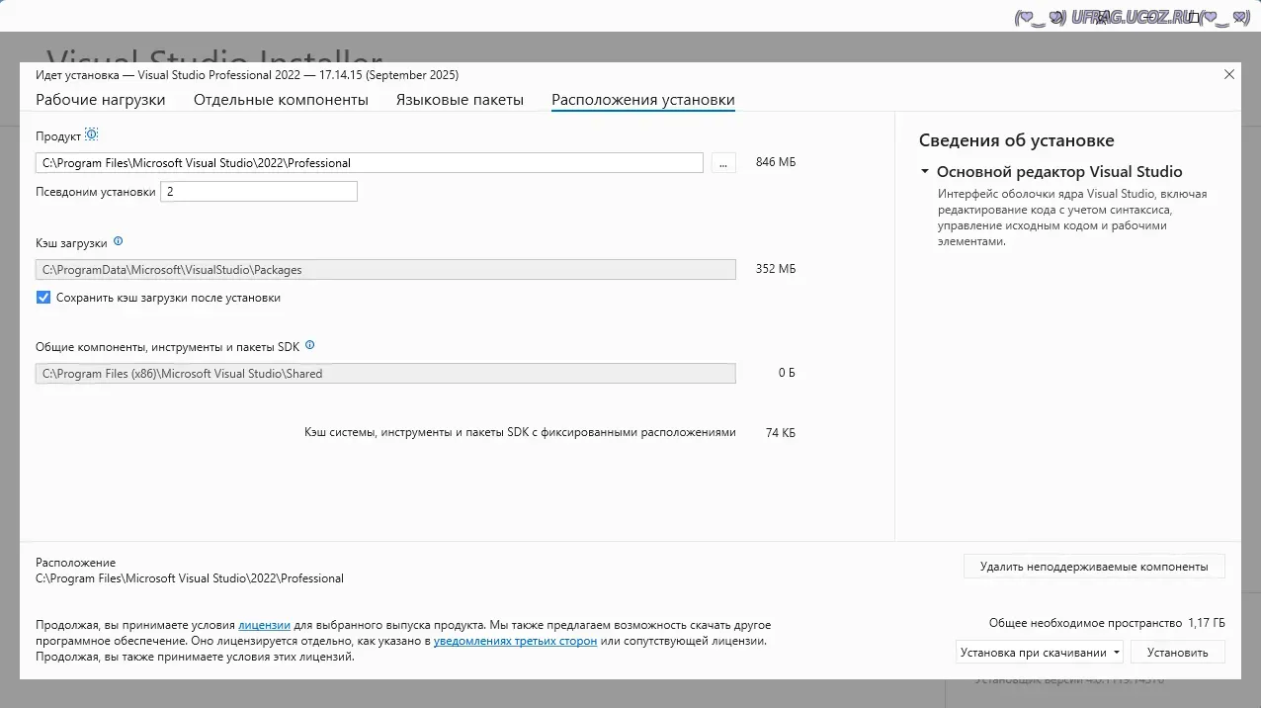Maximize the background Visual Studio Installer window
The height and width of the screenshot is (708, 1261).
1194,17
